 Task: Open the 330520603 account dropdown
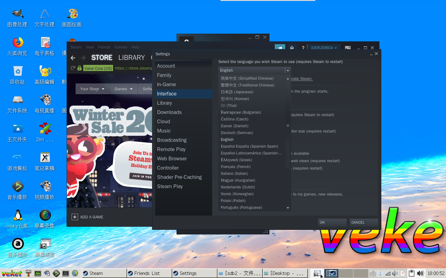324,48
